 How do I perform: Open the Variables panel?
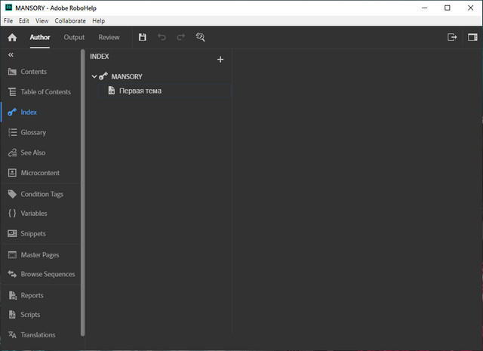coord(34,214)
